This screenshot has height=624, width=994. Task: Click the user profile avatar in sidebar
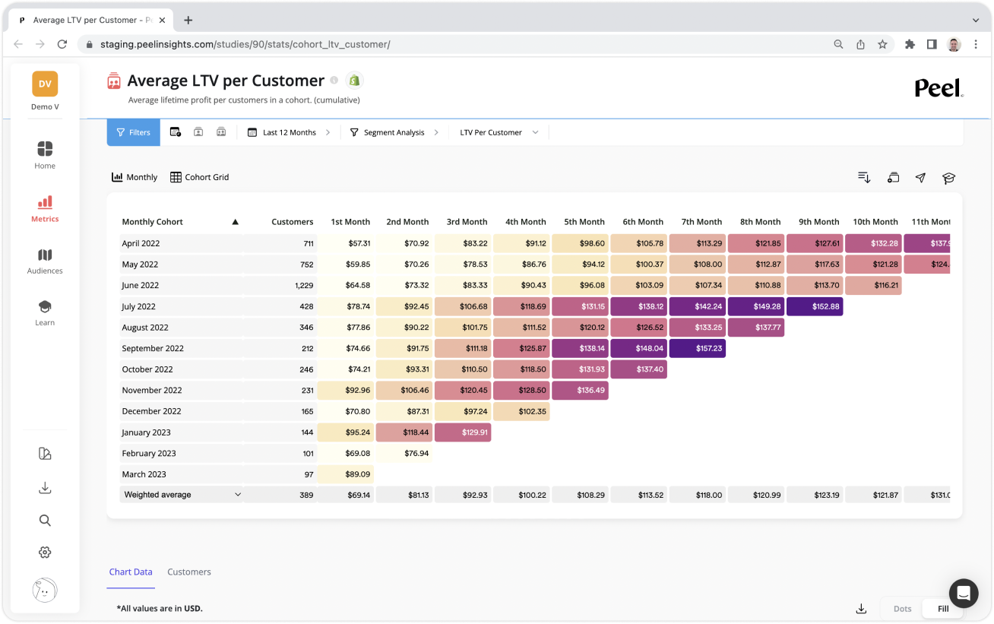coord(45,590)
